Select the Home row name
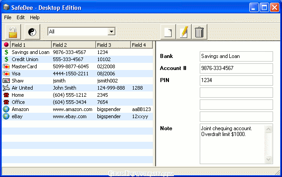 17,95
